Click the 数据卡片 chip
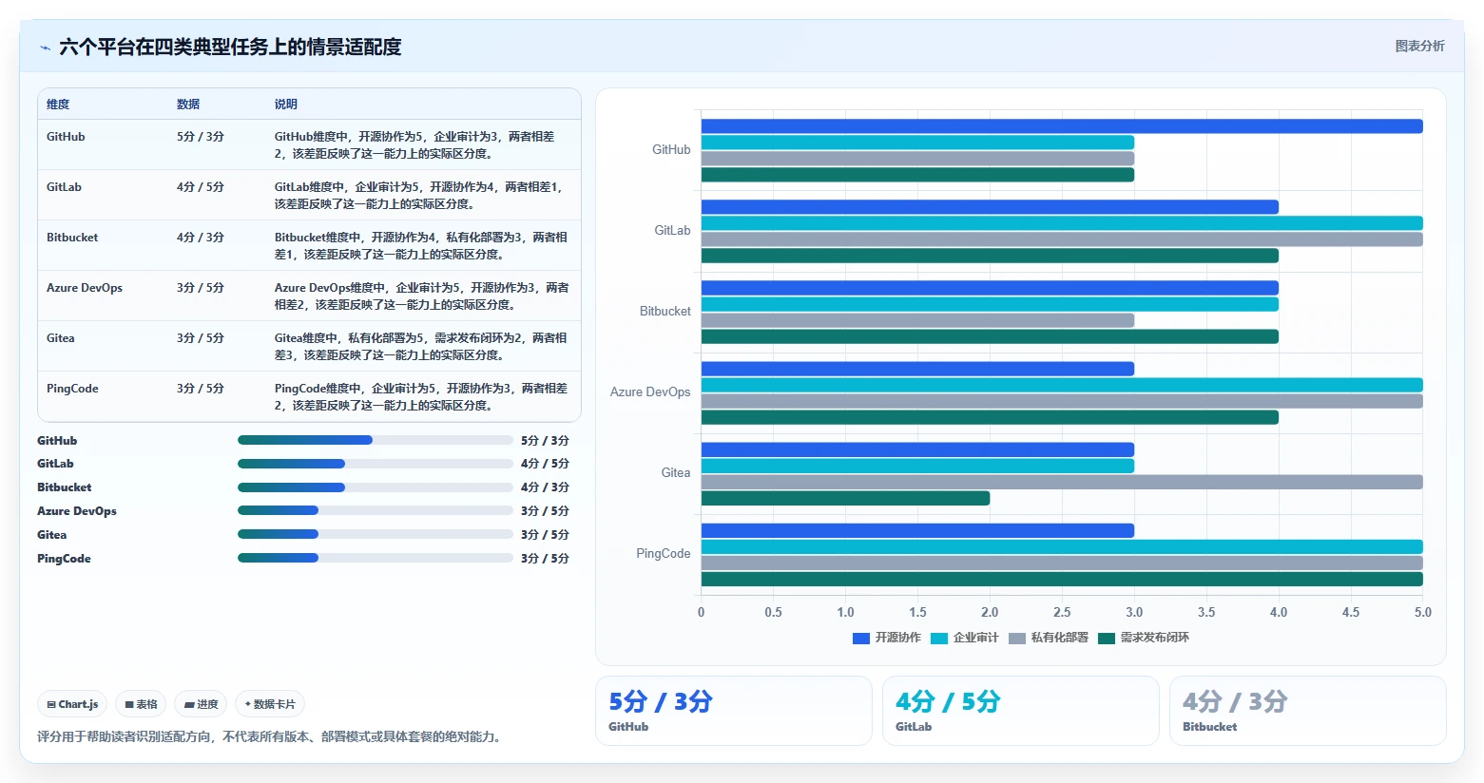 (x=270, y=704)
